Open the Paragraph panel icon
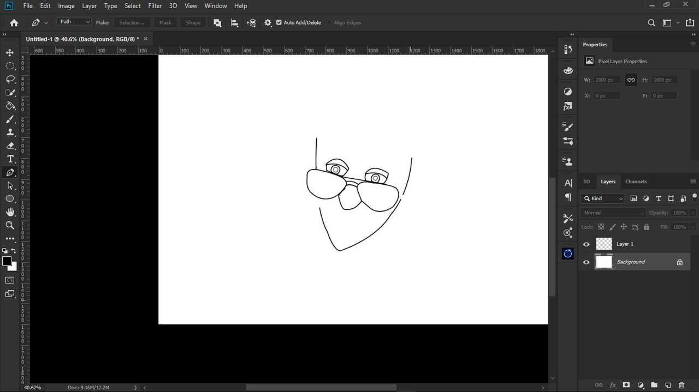Image resolution: width=699 pixels, height=392 pixels. [568, 197]
